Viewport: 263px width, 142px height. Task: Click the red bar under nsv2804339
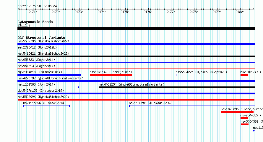pos(244,118)
